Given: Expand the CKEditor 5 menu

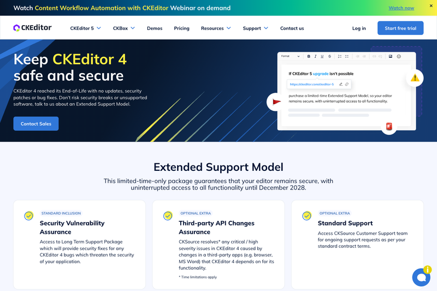Looking at the screenshot, I should coord(86,28).
